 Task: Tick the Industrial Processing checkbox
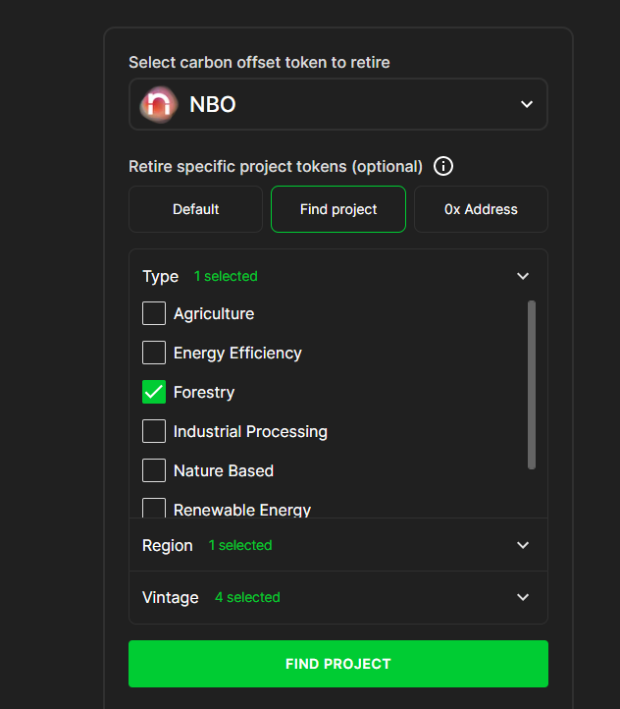click(x=154, y=431)
